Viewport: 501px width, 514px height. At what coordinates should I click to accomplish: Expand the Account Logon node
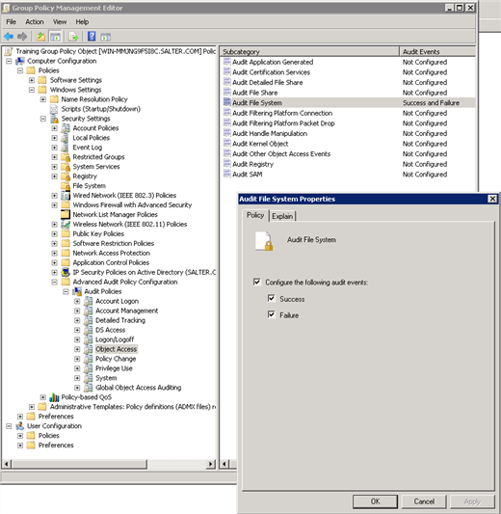point(77,301)
